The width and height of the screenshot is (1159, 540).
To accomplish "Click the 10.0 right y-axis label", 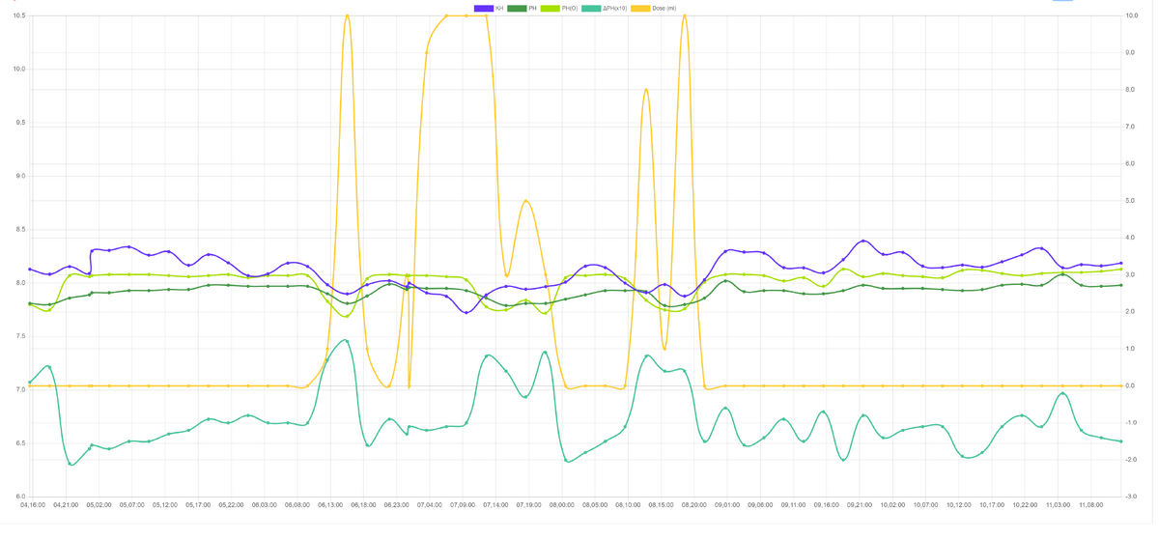I will coord(1132,15).
